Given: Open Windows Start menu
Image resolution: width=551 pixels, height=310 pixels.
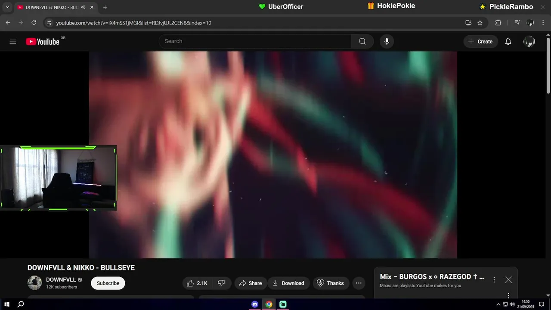Looking at the screenshot, I should [x=7, y=304].
